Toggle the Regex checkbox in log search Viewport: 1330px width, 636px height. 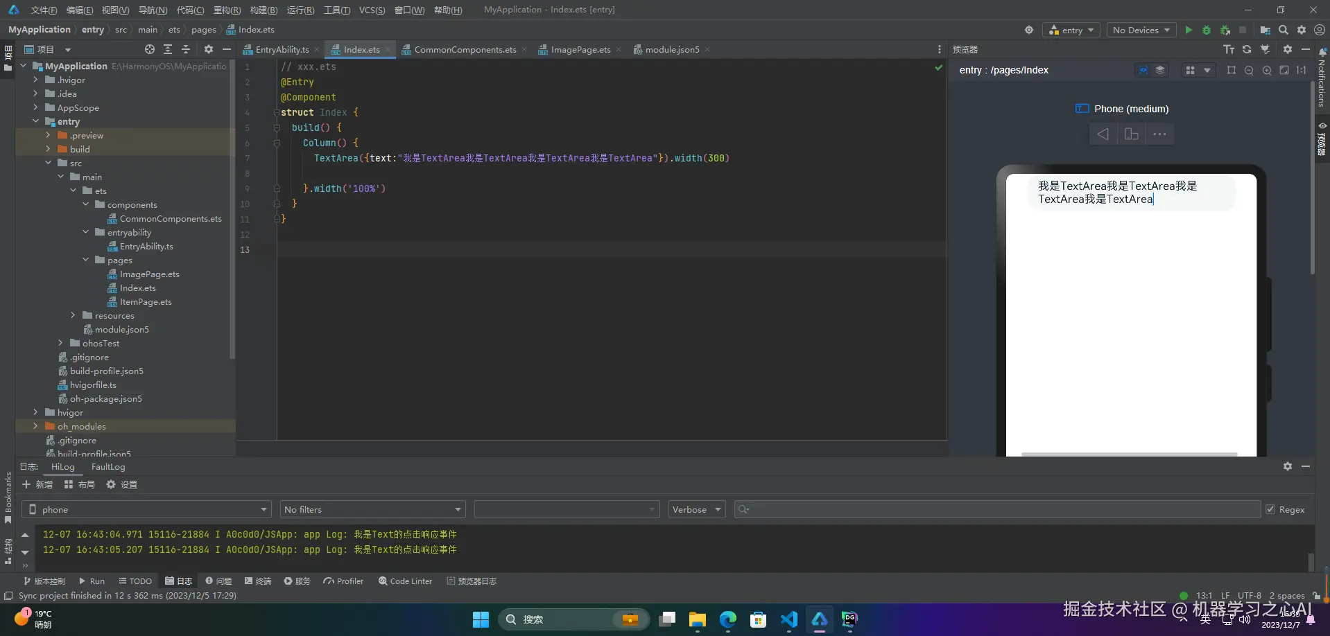pos(1270,509)
